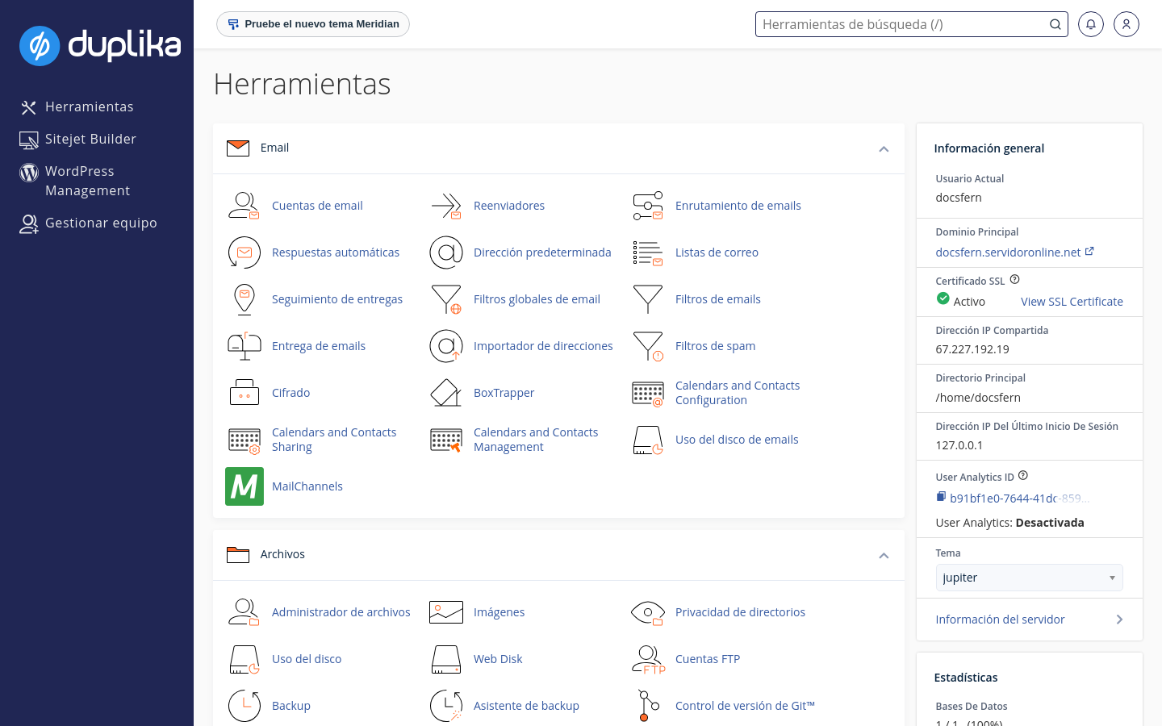Click the Herramientas de búsqueda search field

pyautogui.click(x=912, y=24)
